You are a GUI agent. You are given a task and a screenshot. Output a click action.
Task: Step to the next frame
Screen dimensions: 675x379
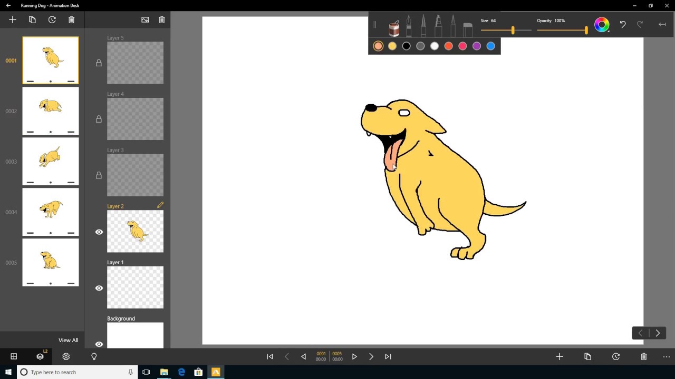[371, 356]
